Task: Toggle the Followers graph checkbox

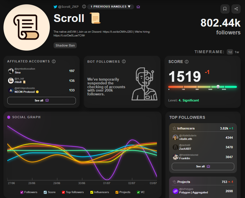Action: click(22, 192)
